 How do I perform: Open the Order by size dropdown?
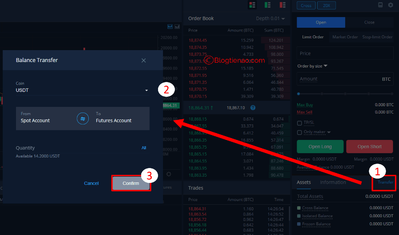click(312, 66)
